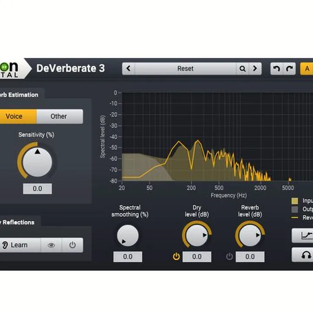Viewport: 313px width, 313px height.
Task: Open the Reset preset menu
Action: pos(186,69)
